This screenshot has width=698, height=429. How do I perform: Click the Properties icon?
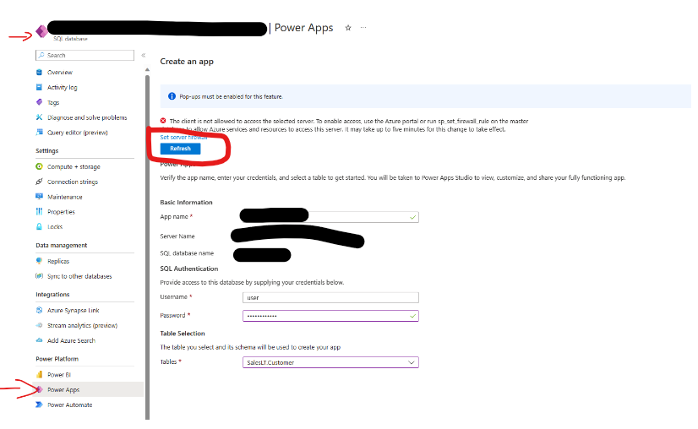click(39, 211)
